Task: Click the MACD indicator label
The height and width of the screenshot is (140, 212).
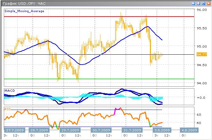Action: 9,91
